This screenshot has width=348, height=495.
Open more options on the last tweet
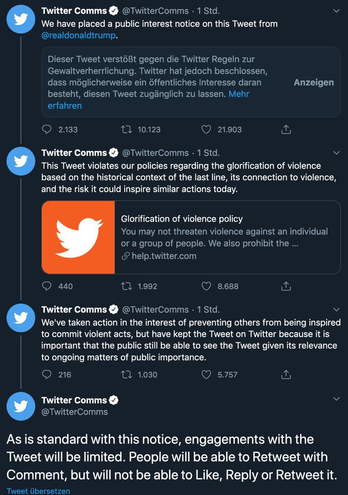[x=336, y=399]
